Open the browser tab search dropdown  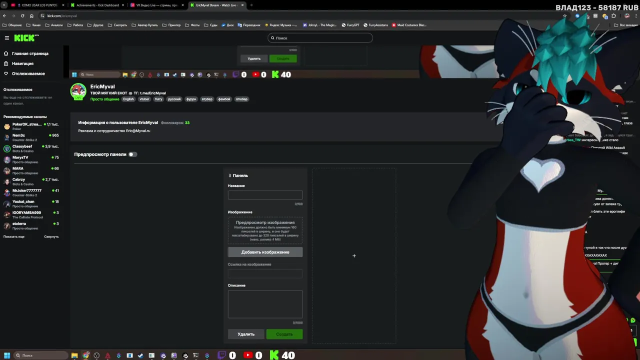[5, 5]
